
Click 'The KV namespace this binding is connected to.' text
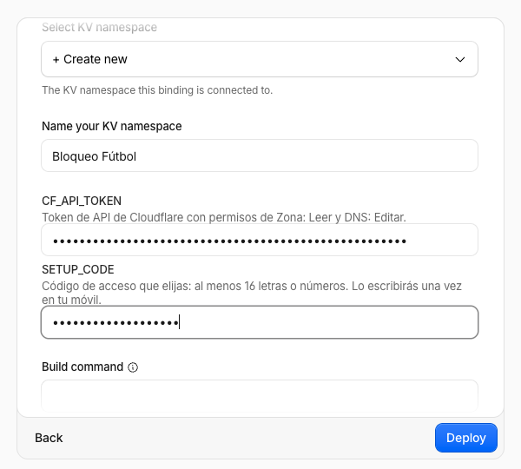click(157, 90)
